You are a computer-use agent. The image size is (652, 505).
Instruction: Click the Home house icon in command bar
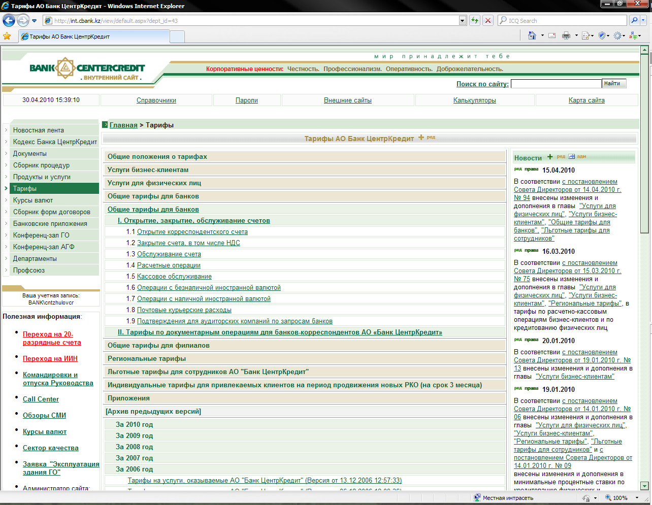[x=532, y=36]
